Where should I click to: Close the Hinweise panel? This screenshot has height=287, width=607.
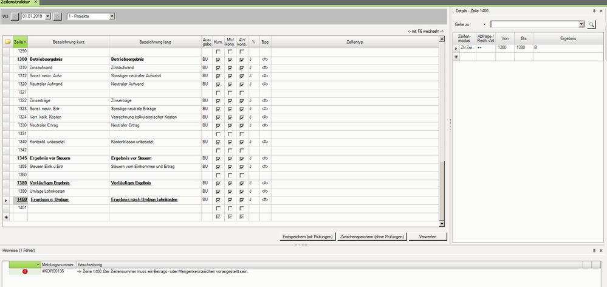tap(601, 251)
